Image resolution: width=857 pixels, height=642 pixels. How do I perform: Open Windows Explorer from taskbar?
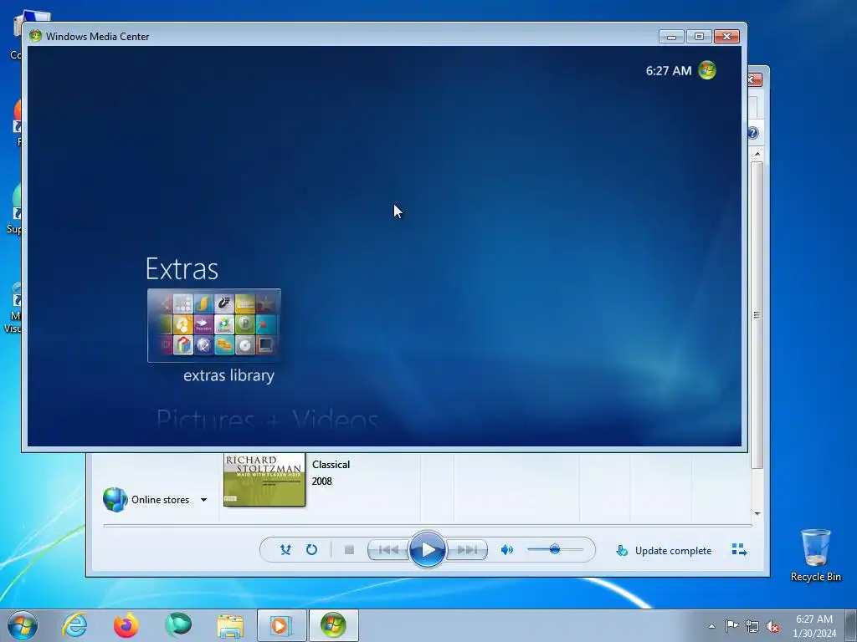pos(230,625)
